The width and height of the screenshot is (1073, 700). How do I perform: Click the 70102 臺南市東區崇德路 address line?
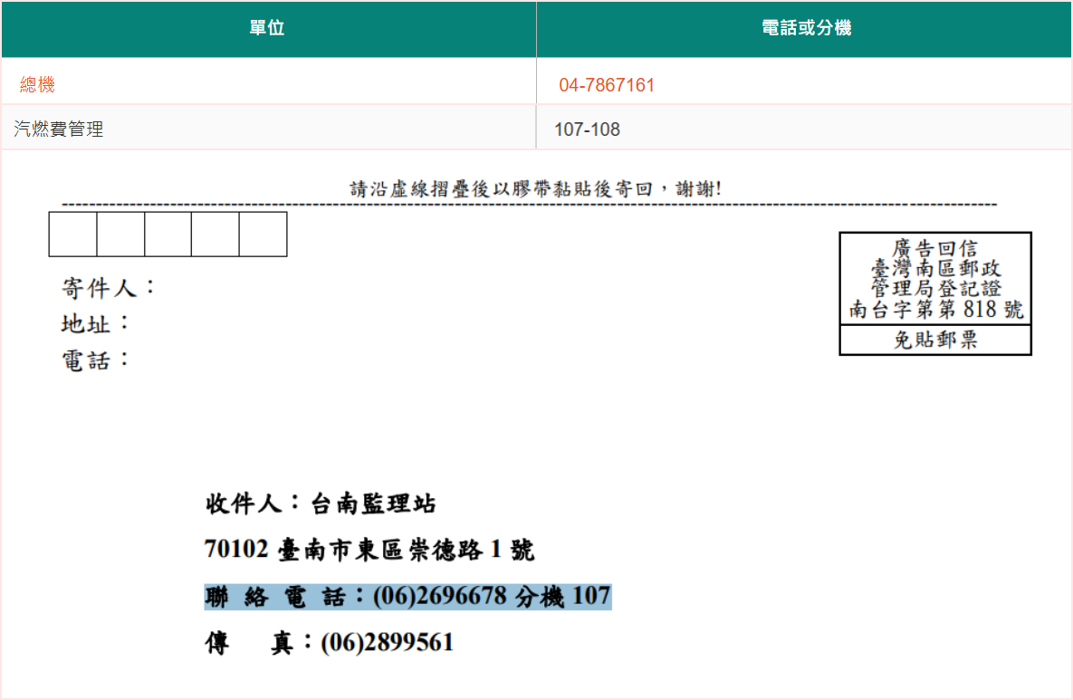click(369, 550)
